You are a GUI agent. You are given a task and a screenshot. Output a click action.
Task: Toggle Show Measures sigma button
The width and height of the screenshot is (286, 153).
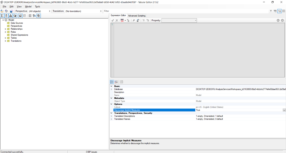click(x=2, y=16)
